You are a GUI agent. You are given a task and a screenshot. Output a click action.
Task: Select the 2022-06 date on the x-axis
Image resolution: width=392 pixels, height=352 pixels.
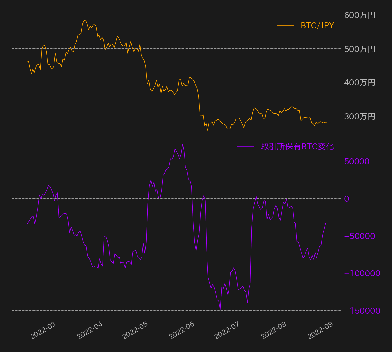[182, 330]
